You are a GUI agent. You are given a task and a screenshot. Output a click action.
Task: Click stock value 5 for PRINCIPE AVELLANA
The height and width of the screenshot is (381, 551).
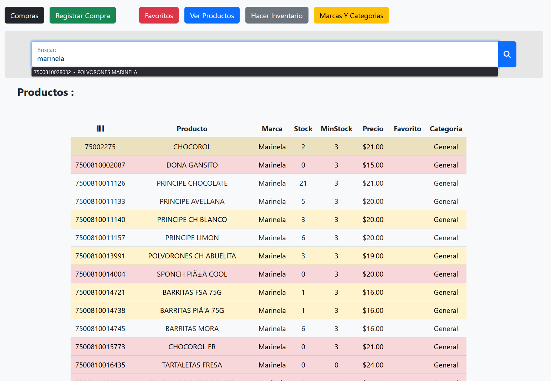pyautogui.click(x=303, y=201)
